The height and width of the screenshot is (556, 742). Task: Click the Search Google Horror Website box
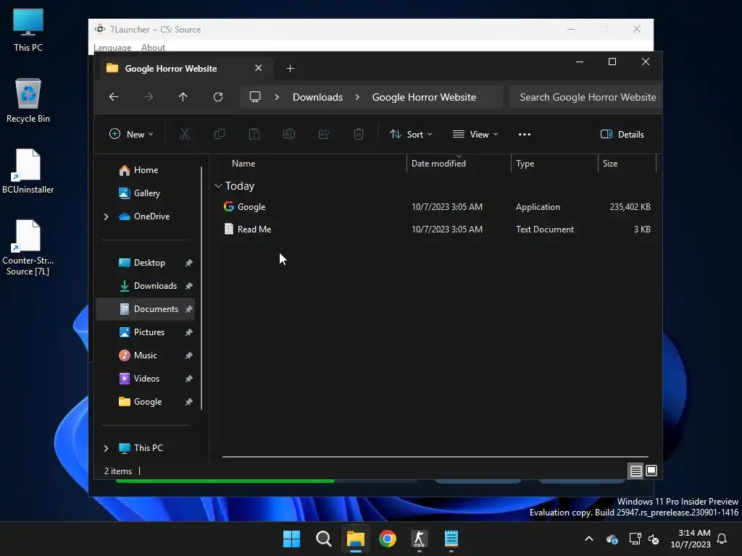(585, 97)
